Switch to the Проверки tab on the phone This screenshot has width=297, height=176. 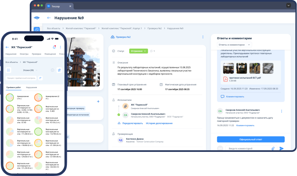click(36, 54)
